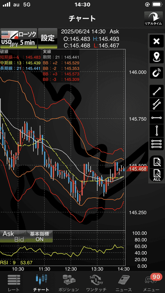Tap the 10:30 time axis label

(18, 269)
